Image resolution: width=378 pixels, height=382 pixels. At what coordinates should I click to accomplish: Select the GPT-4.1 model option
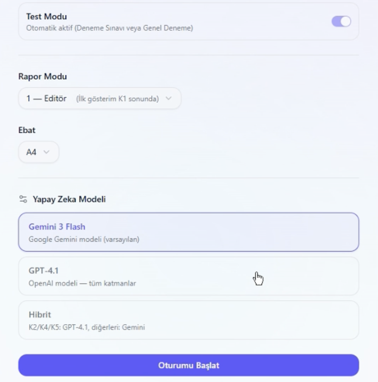[x=188, y=276]
